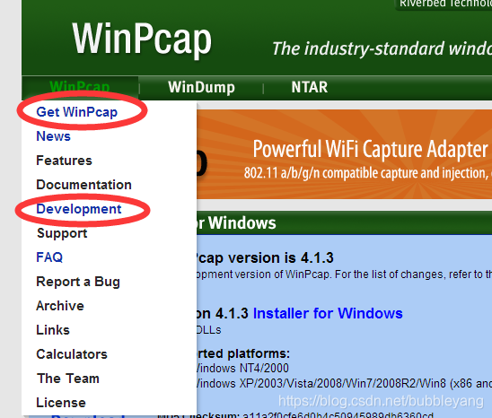The width and height of the screenshot is (492, 418).
Task: Switch to the NTAR tab
Action: click(310, 87)
